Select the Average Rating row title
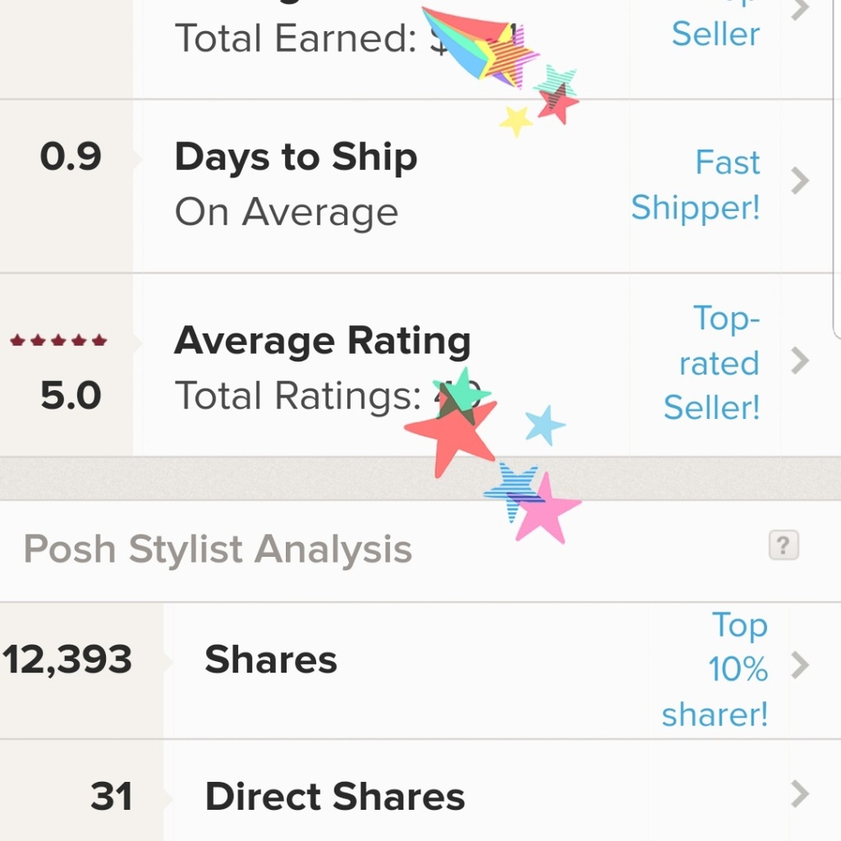 (322, 341)
